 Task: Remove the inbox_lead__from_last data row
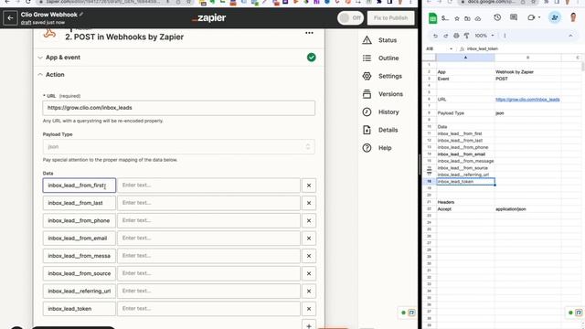pos(309,203)
